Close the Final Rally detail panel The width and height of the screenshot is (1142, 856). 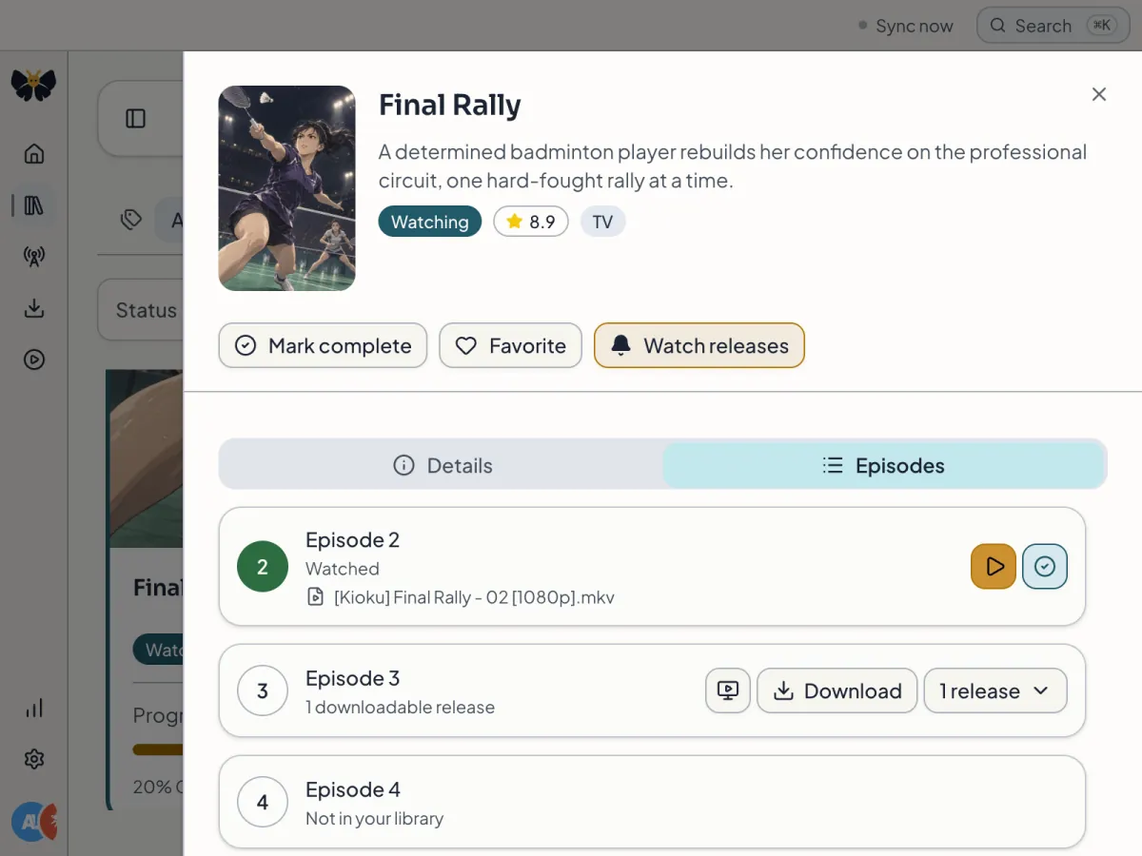[1099, 94]
